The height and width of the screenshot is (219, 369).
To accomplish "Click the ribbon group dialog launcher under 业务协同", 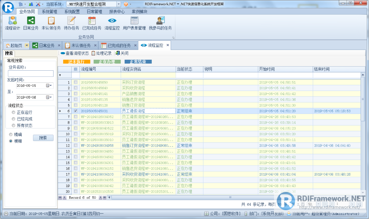I will 173,38.
